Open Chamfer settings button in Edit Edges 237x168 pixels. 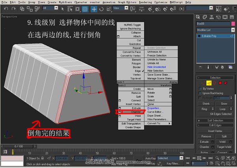pyautogui.click(x=213, y=147)
